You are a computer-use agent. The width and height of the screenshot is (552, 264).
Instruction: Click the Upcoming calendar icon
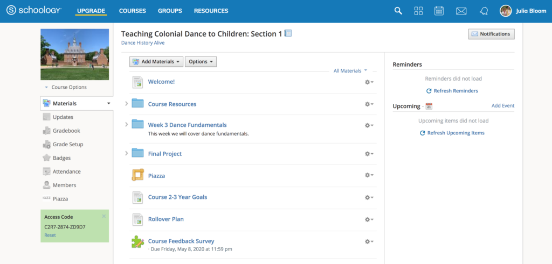(x=429, y=106)
